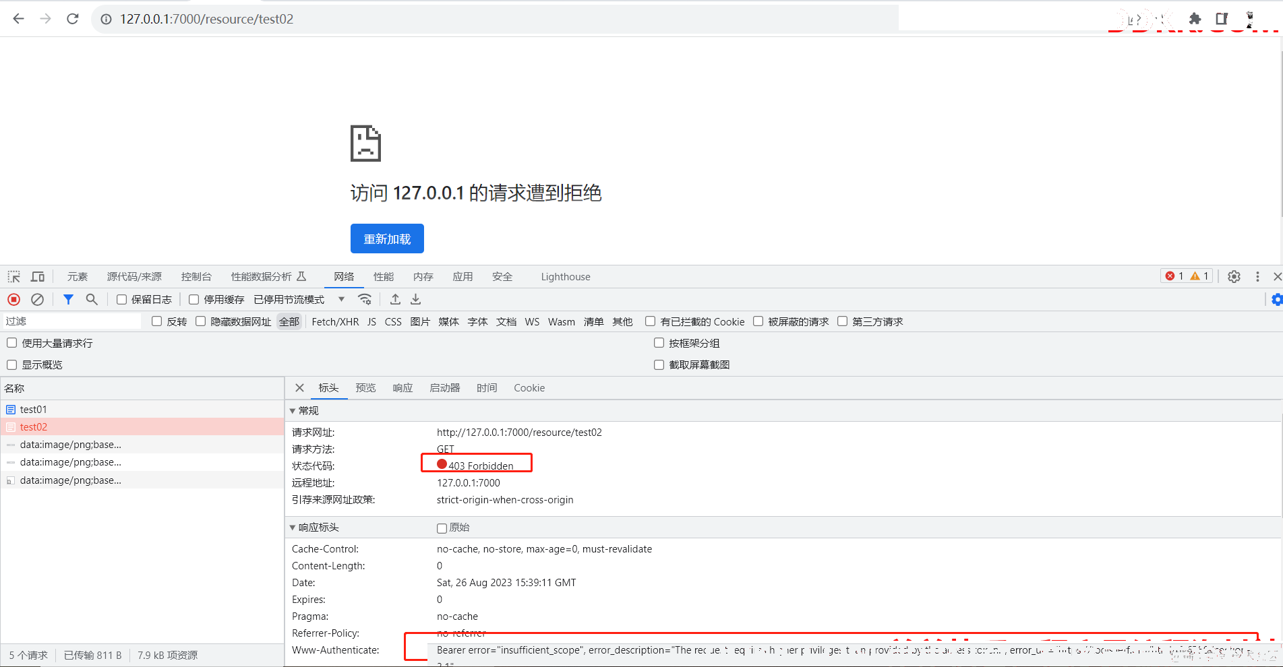
Task: Select the test01 request row
Action: pos(142,410)
